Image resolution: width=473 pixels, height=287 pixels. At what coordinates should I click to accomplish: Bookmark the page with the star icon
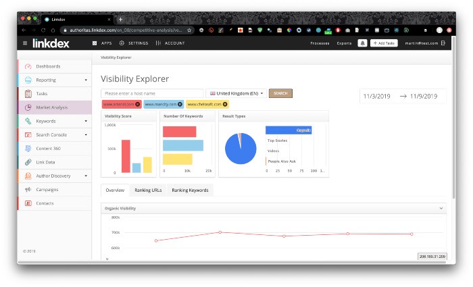pos(189,30)
